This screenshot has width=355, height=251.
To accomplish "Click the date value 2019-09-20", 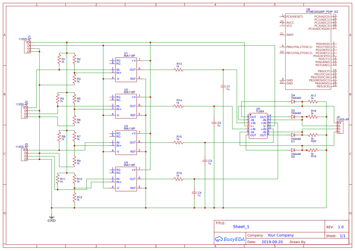I will point(272,242).
